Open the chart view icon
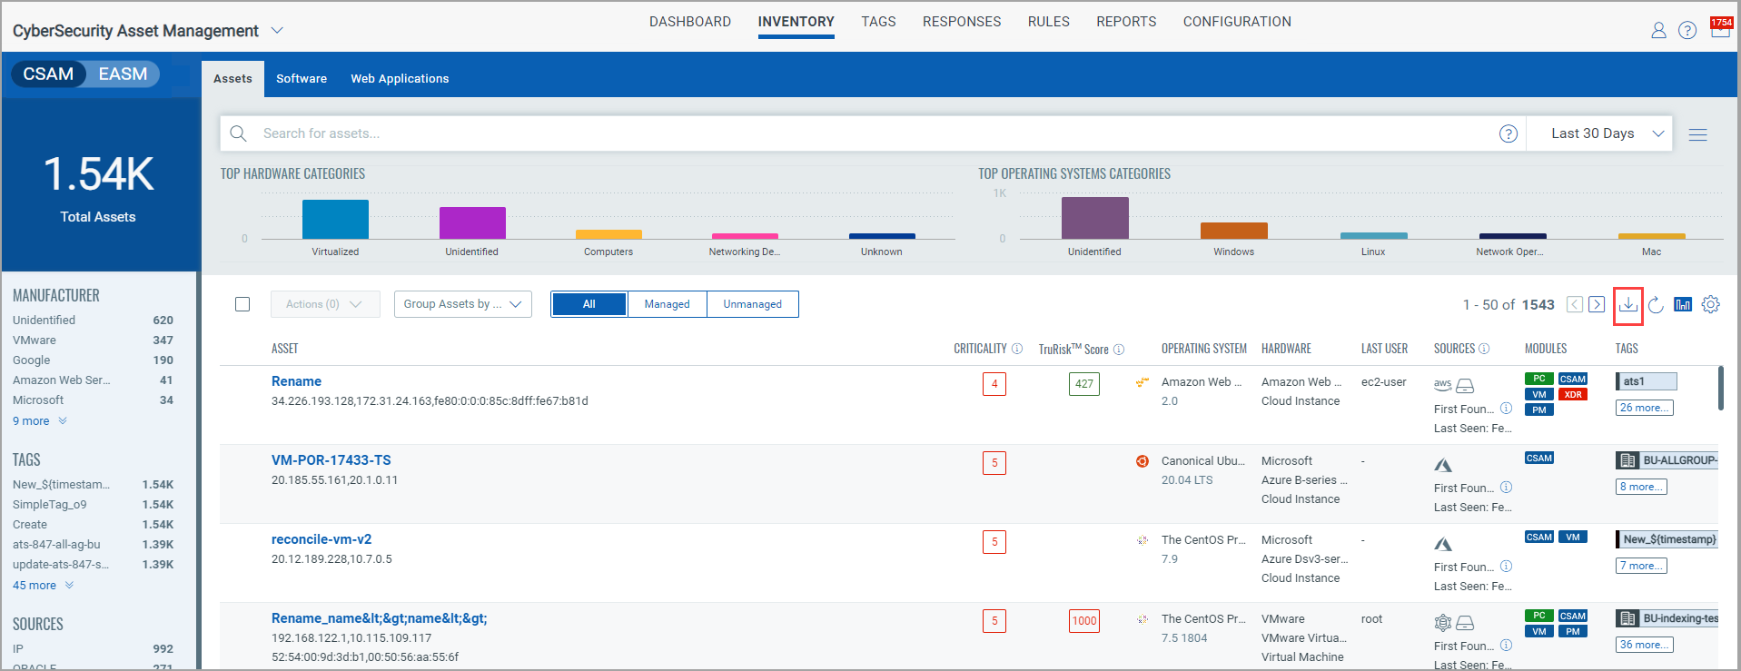Screen dimensions: 1741x671 tap(1683, 305)
